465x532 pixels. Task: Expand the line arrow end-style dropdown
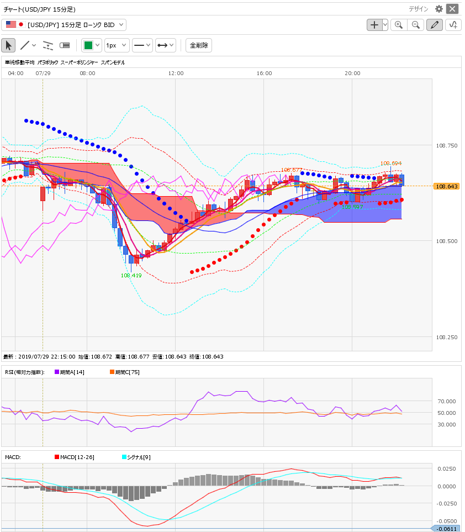(x=165, y=45)
